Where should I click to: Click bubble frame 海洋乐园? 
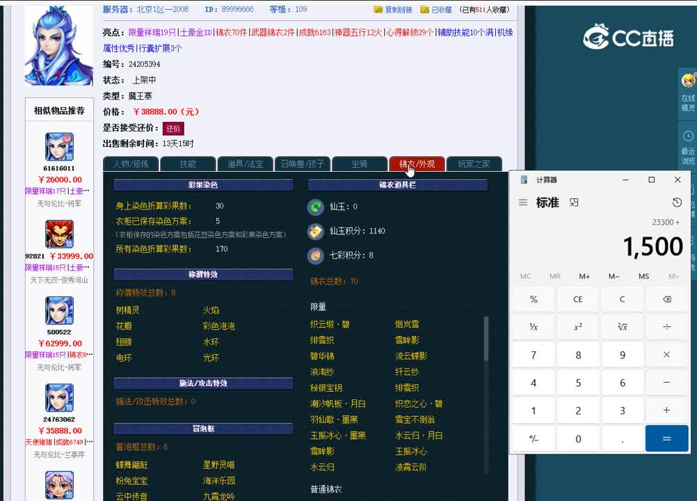click(219, 481)
